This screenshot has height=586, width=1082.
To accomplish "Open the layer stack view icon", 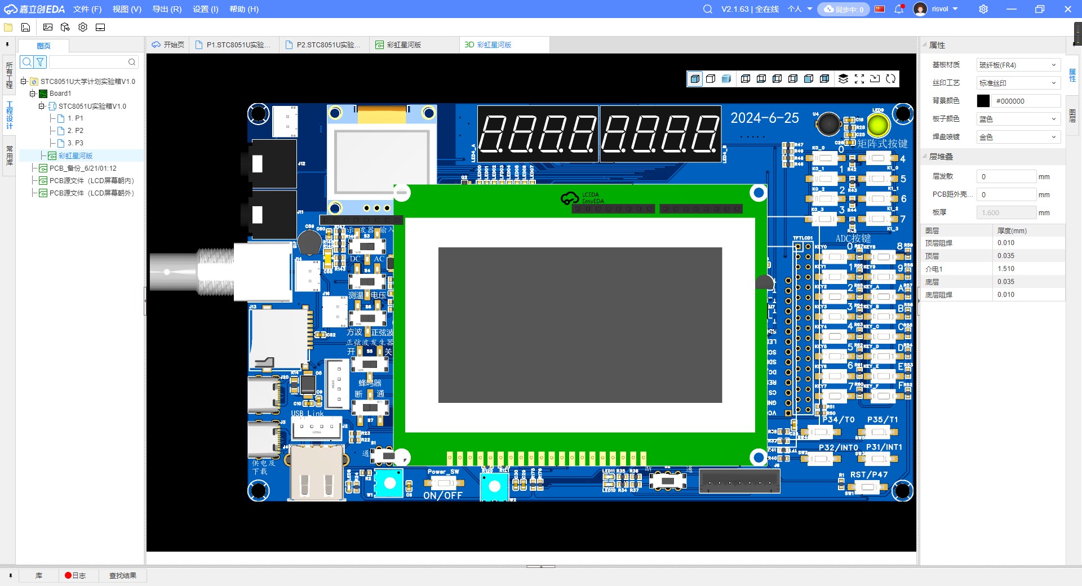I will [843, 79].
